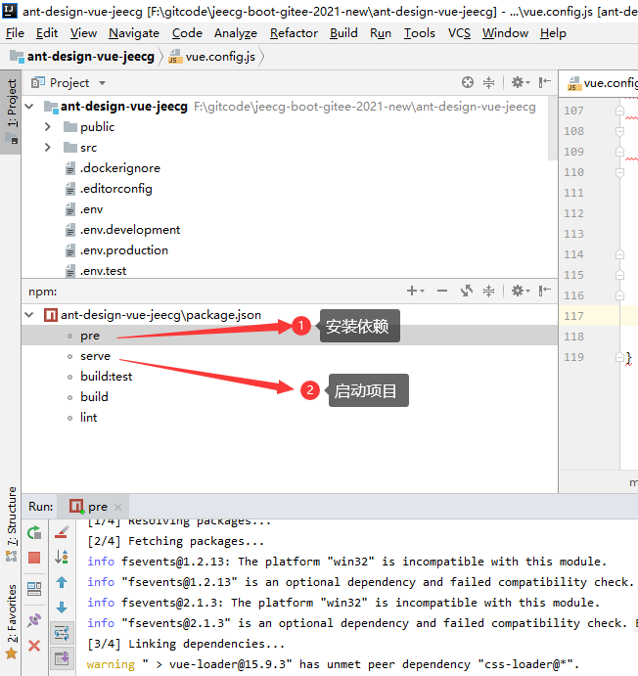Click the up arrow icon in console
This screenshot has height=676, width=638.
(62, 582)
